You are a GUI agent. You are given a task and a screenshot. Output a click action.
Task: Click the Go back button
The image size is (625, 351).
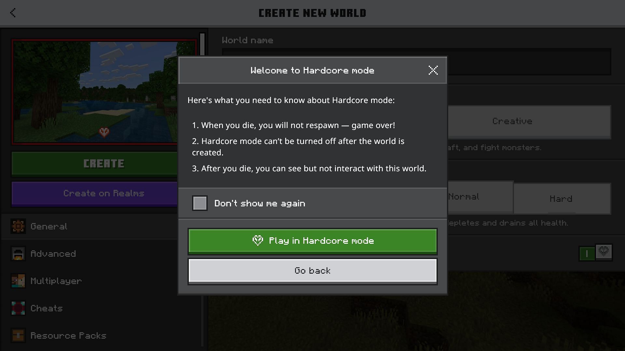(x=312, y=270)
